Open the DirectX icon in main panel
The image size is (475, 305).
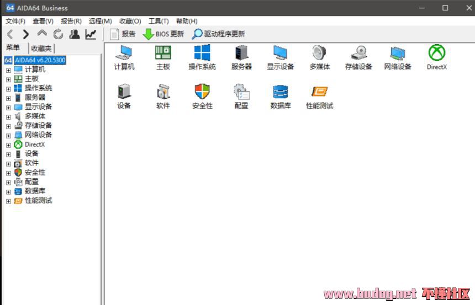point(436,57)
